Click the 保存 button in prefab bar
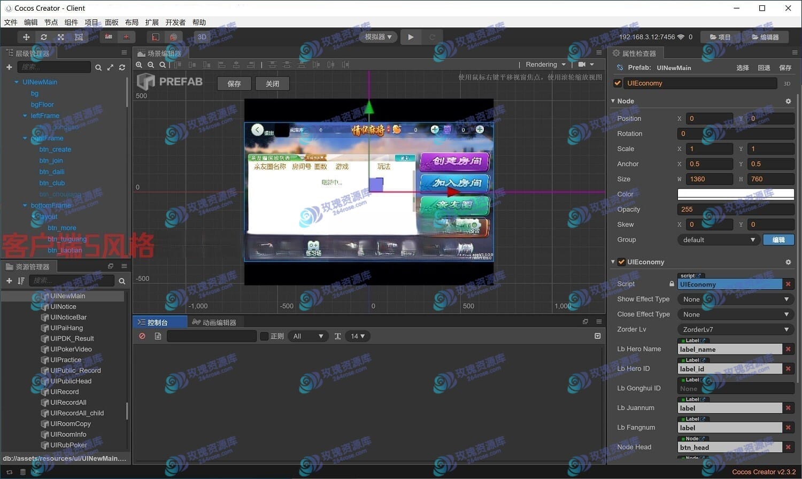Image resolution: width=802 pixels, height=479 pixels. (x=234, y=84)
